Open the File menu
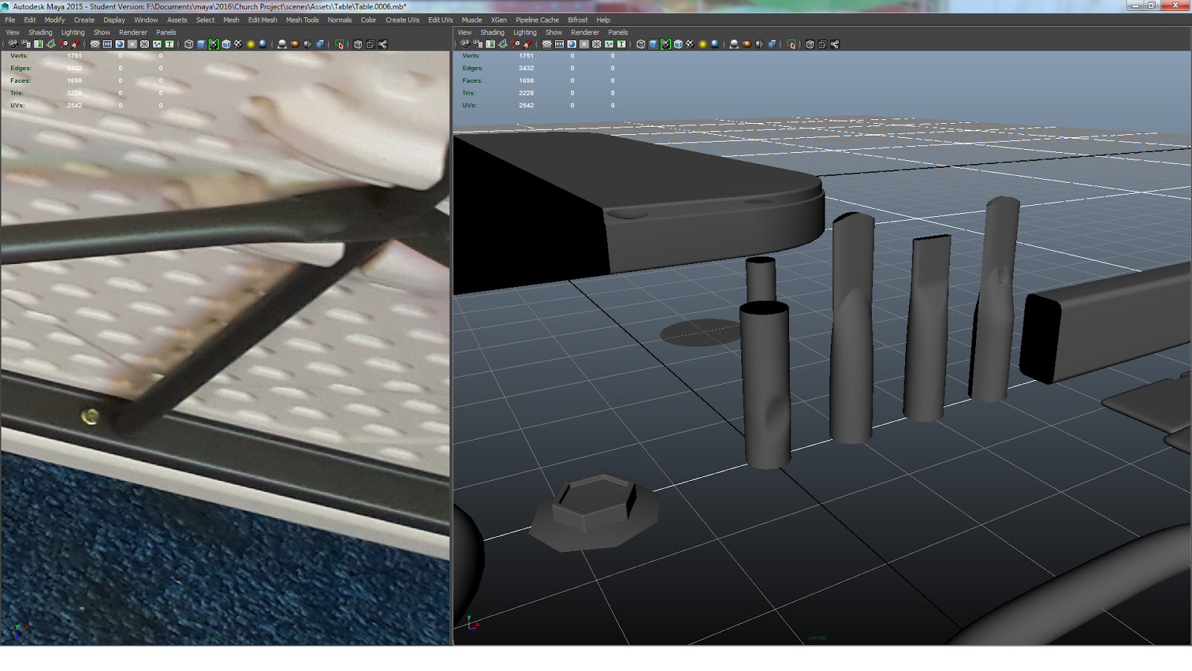The width and height of the screenshot is (1192, 671). coord(10,20)
